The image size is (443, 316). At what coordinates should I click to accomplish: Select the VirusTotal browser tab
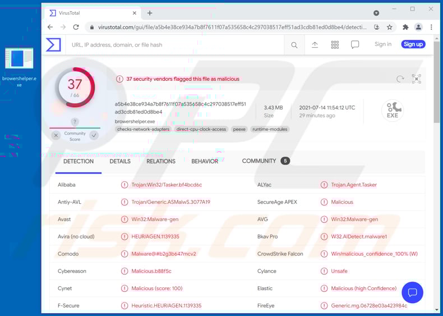[x=93, y=13]
